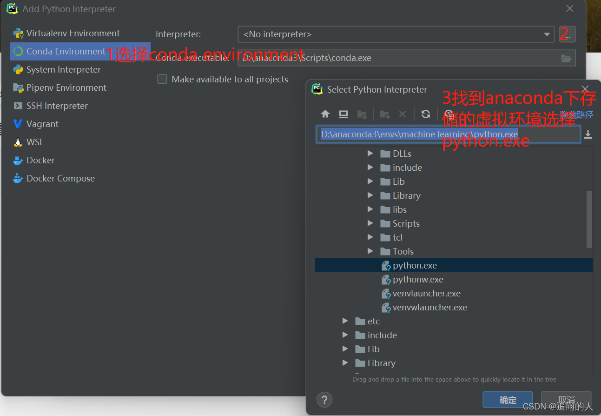Enable Make available to all projects

pos(162,79)
